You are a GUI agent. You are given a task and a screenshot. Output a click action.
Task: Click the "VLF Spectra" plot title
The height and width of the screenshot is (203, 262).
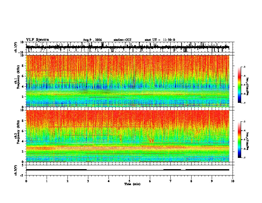pos(37,40)
